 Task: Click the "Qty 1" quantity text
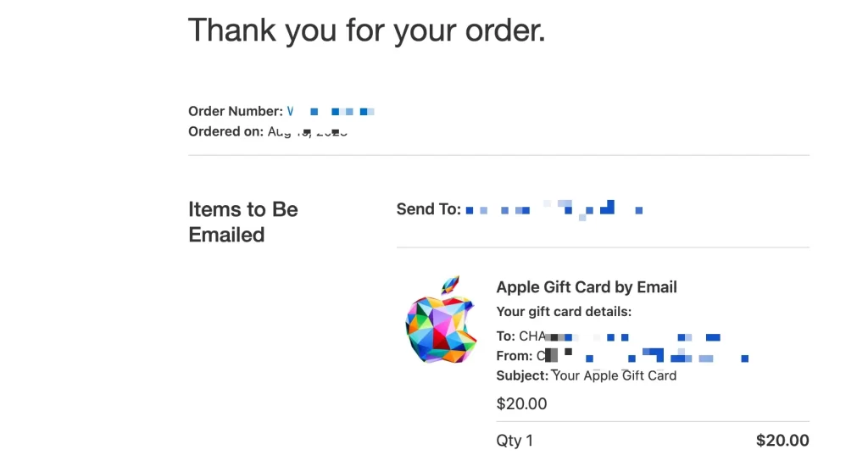[x=515, y=441]
